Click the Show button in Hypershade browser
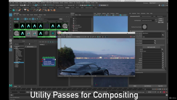The image size is (177, 100). [61, 19]
